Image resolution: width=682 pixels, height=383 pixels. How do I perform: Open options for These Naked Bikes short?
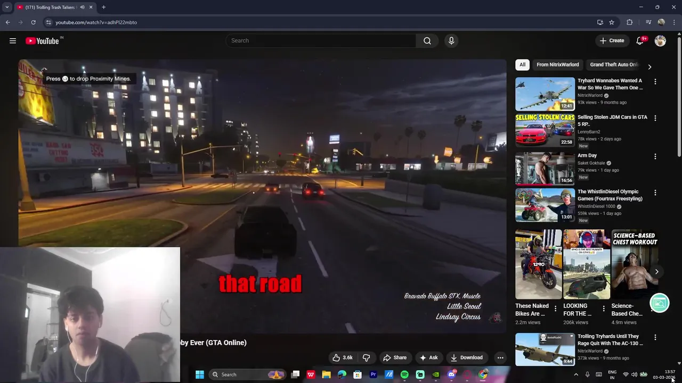pyautogui.click(x=556, y=309)
